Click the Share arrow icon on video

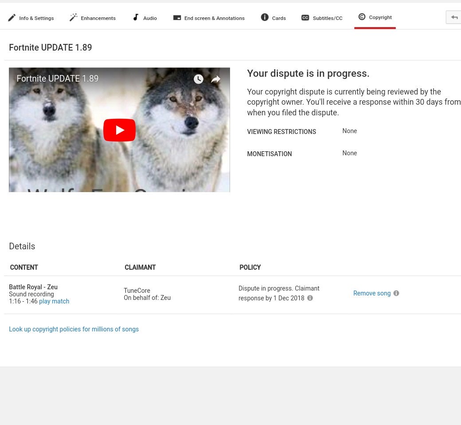coord(216,79)
